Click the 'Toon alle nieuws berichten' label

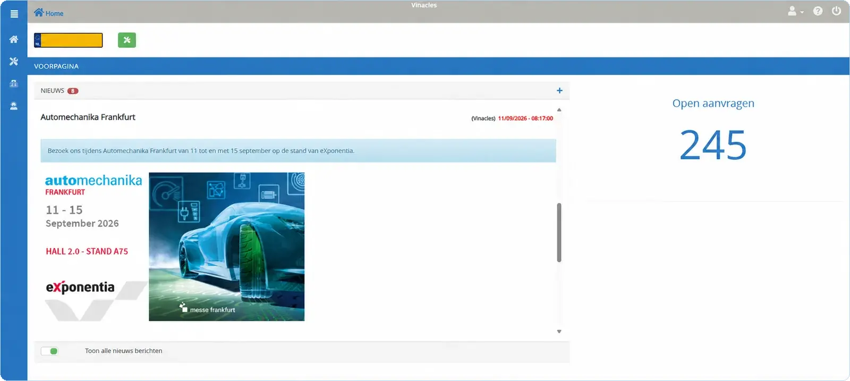click(124, 351)
